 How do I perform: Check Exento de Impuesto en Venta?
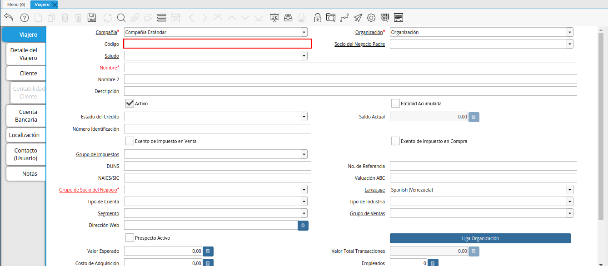[x=130, y=141]
